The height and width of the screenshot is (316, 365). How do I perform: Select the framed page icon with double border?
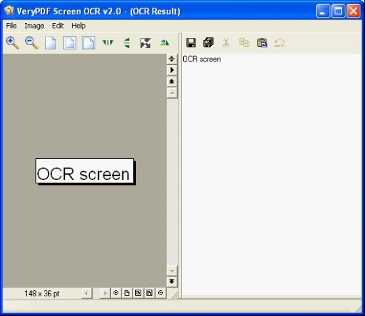70,43
